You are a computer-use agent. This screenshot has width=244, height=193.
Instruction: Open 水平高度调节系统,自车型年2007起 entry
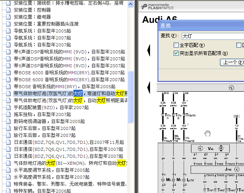[x=52, y=177]
